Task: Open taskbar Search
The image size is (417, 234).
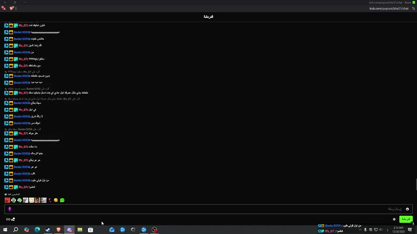Action: [x=16, y=230]
